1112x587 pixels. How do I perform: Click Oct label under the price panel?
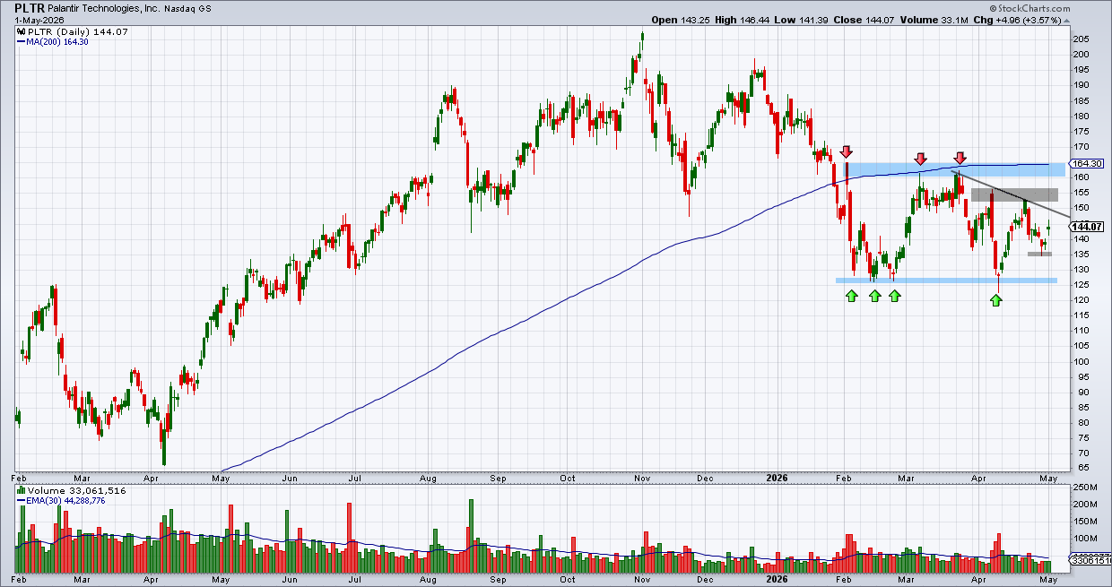568,478
